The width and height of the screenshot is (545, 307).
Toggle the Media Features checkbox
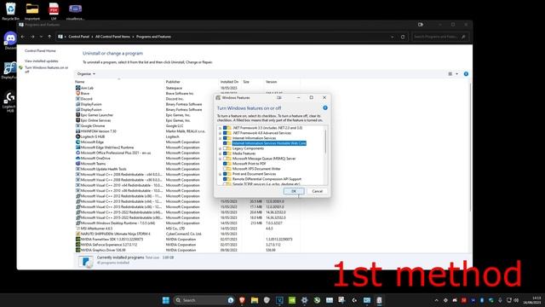(x=225, y=153)
